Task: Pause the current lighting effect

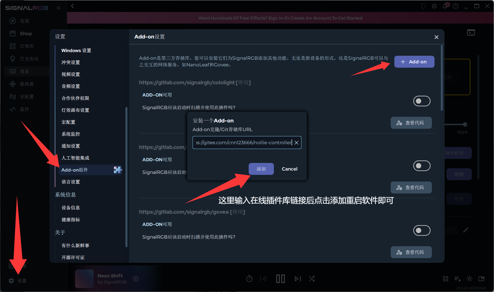Action: tap(281, 279)
